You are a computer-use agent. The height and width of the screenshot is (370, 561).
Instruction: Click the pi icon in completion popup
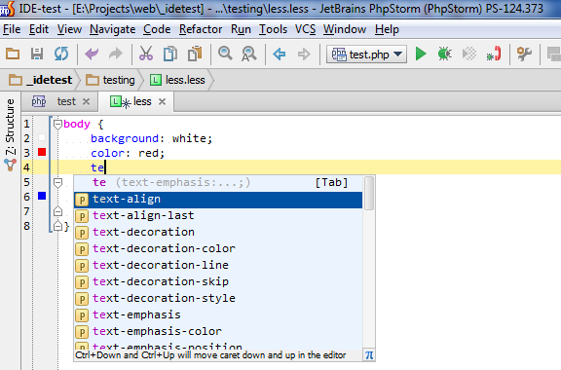[x=369, y=355]
